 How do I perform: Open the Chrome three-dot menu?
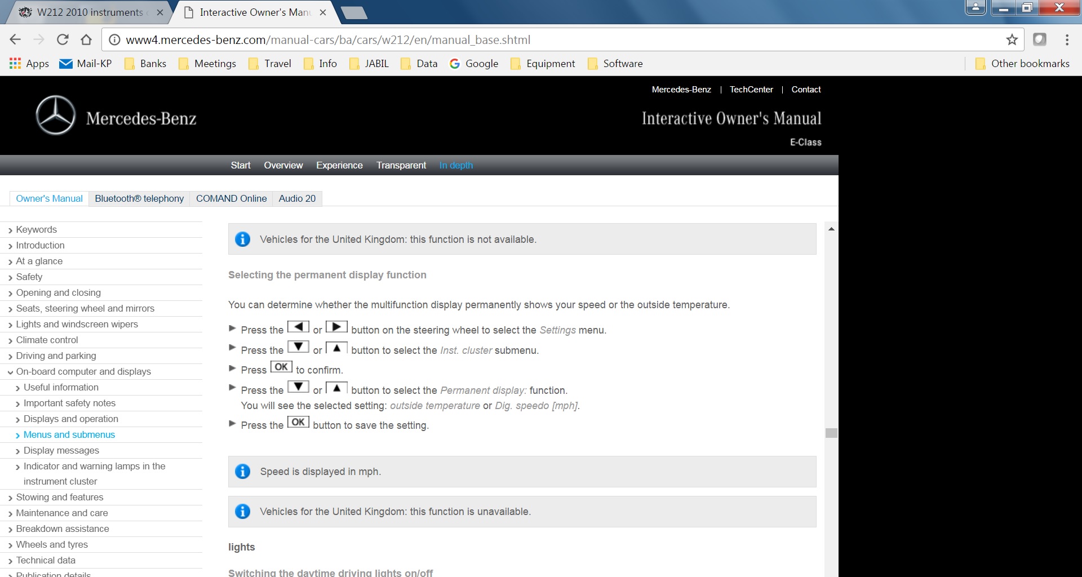(1067, 39)
